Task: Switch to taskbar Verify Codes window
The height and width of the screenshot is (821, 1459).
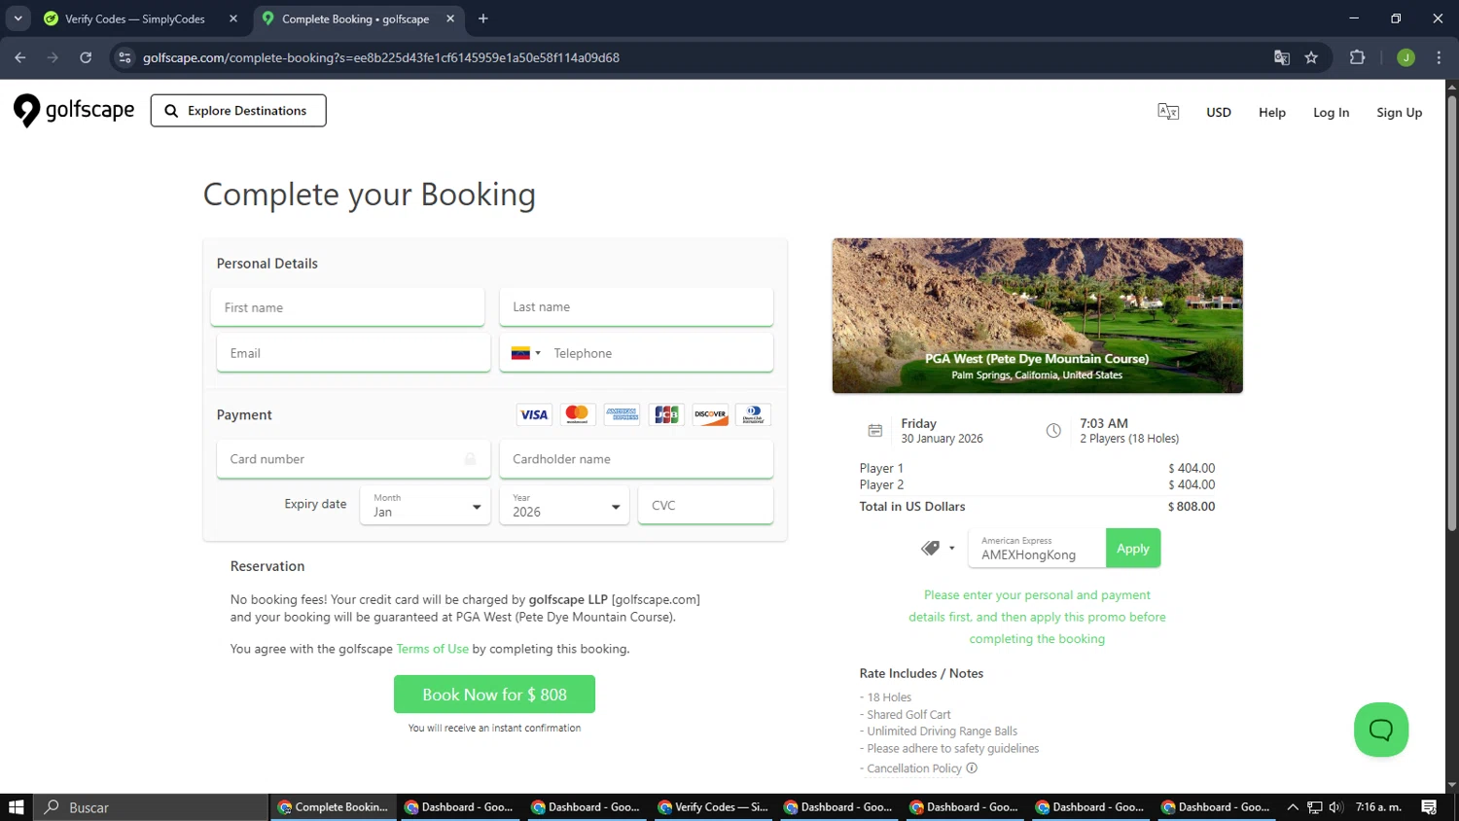Action: (712, 807)
